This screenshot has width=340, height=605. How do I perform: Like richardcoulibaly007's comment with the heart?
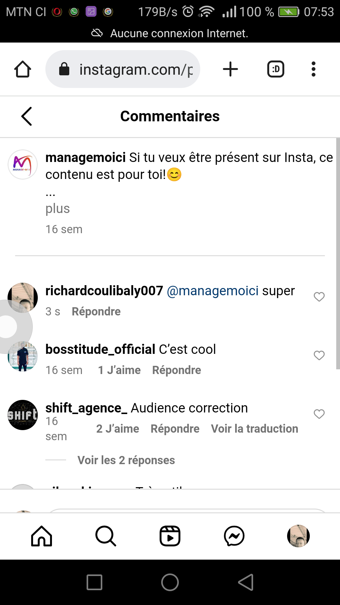click(319, 297)
